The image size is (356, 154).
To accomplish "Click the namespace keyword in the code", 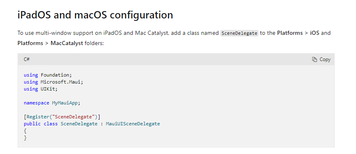I will click(36, 103).
